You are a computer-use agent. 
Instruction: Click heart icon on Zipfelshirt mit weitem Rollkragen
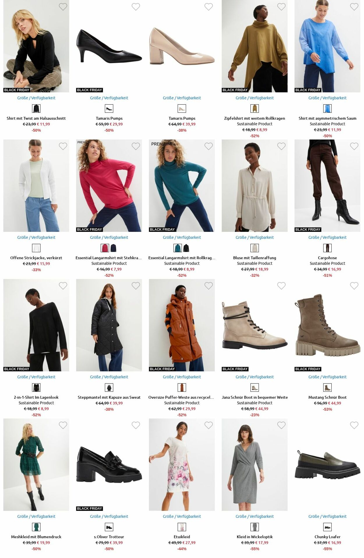tap(281, 7)
